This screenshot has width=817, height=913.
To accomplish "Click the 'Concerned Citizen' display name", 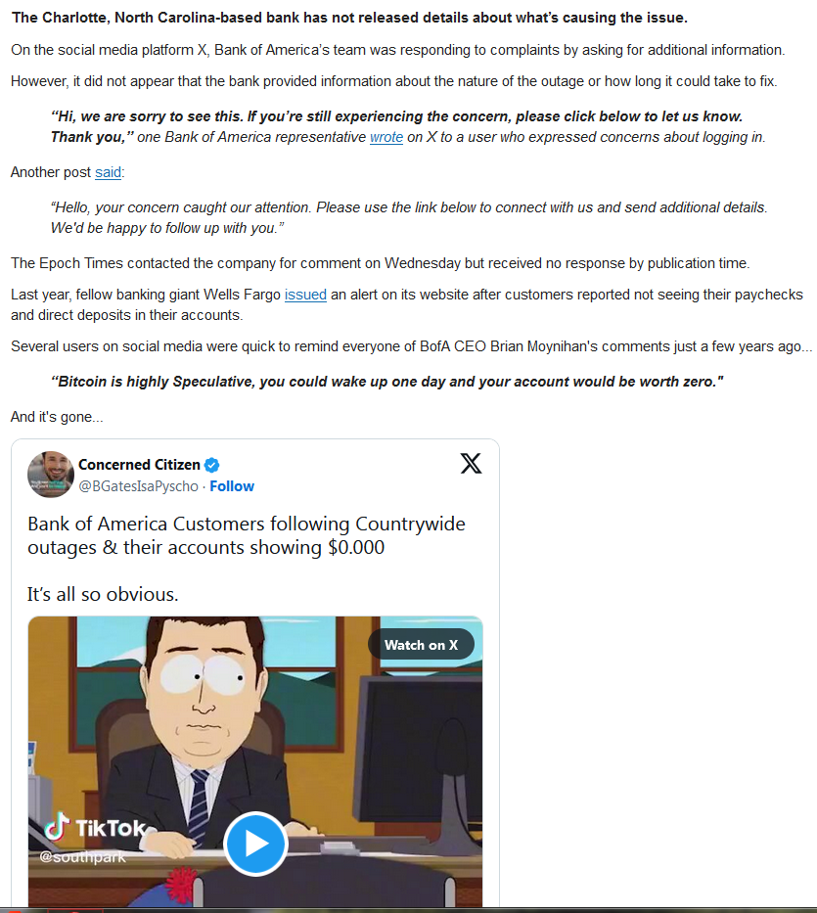I will click(x=139, y=465).
